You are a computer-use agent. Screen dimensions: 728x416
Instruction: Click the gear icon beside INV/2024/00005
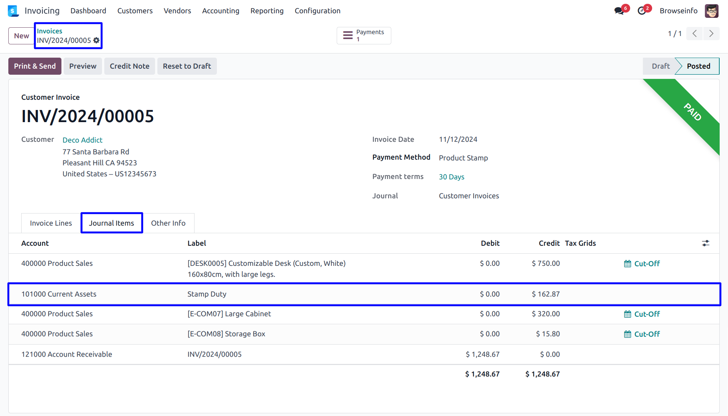(x=96, y=40)
